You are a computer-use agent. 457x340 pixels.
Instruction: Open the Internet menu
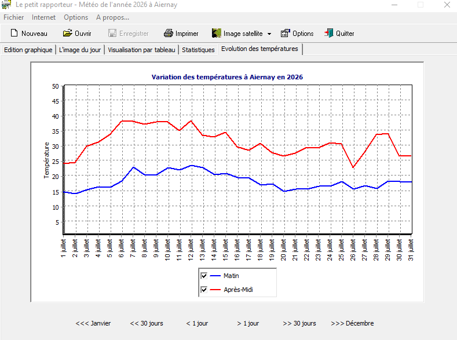pyautogui.click(x=43, y=17)
